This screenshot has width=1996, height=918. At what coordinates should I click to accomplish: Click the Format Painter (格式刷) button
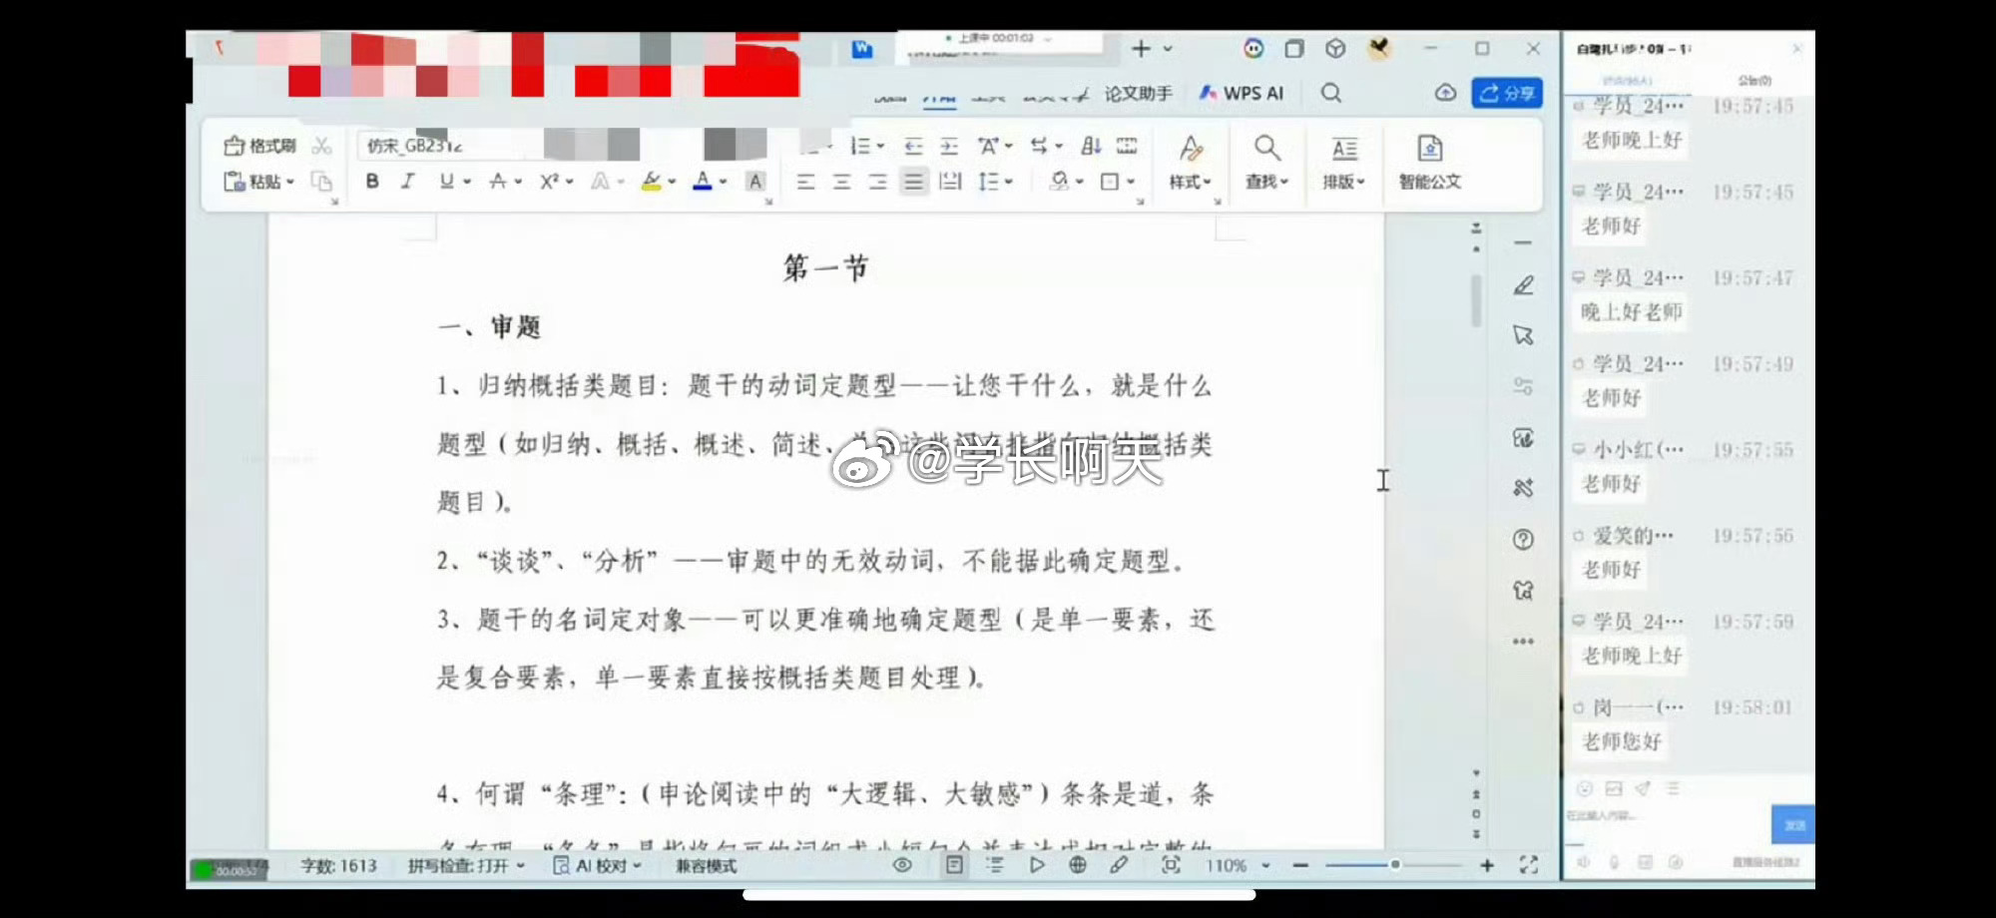[x=259, y=146]
